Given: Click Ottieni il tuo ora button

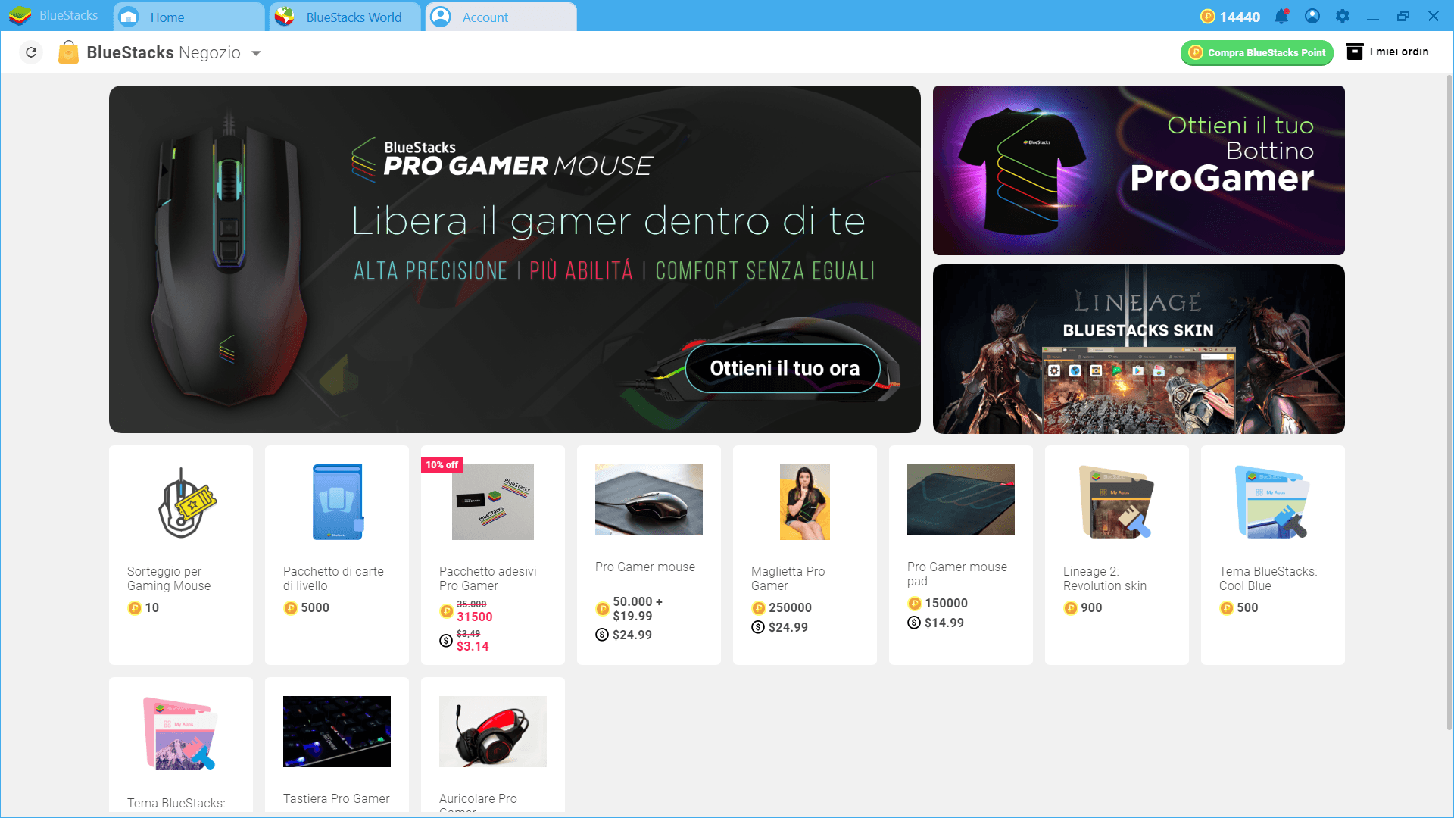Looking at the screenshot, I should (x=783, y=367).
